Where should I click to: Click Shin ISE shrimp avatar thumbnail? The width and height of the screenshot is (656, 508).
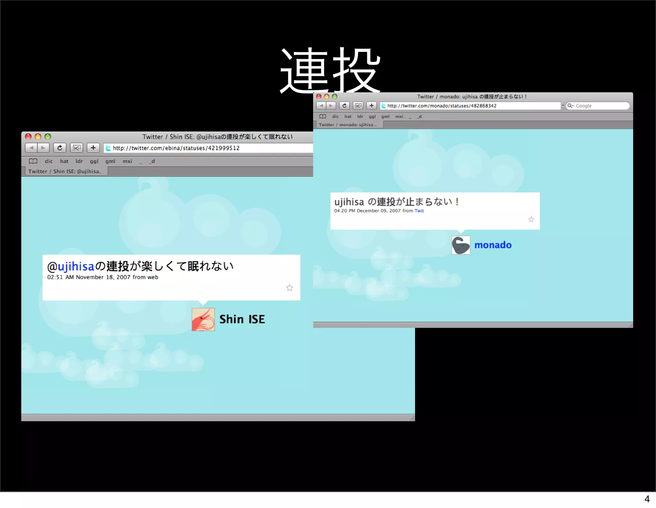tap(203, 319)
